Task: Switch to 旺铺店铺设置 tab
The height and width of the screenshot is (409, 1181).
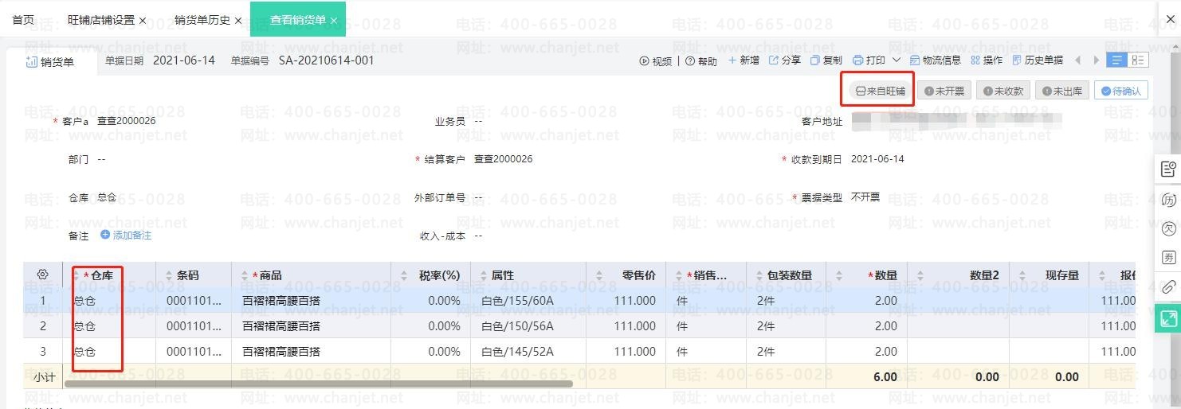Action: coord(101,20)
